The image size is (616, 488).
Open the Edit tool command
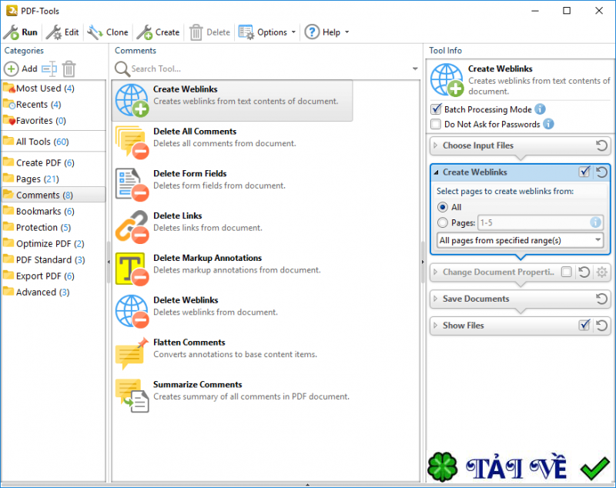click(62, 32)
